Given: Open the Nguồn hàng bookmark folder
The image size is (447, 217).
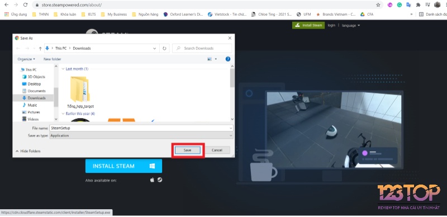Looking at the screenshot, I should click(145, 15).
